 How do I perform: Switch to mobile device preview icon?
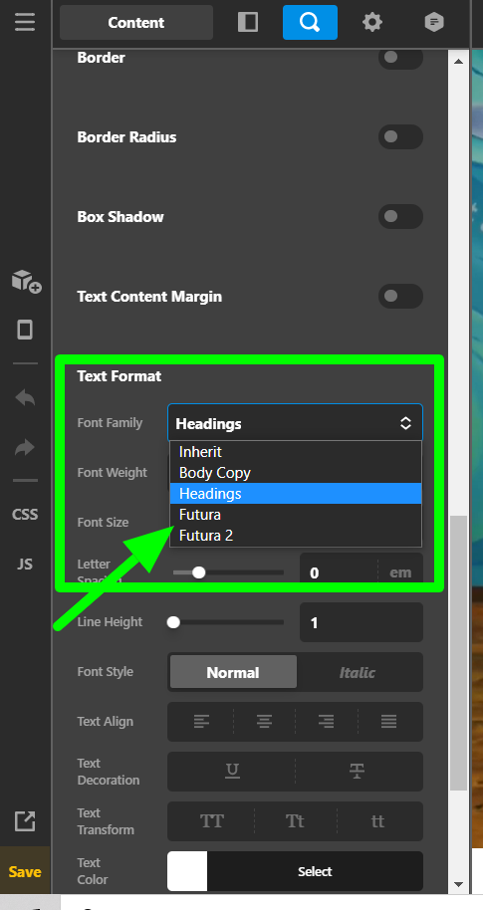click(25, 330)
